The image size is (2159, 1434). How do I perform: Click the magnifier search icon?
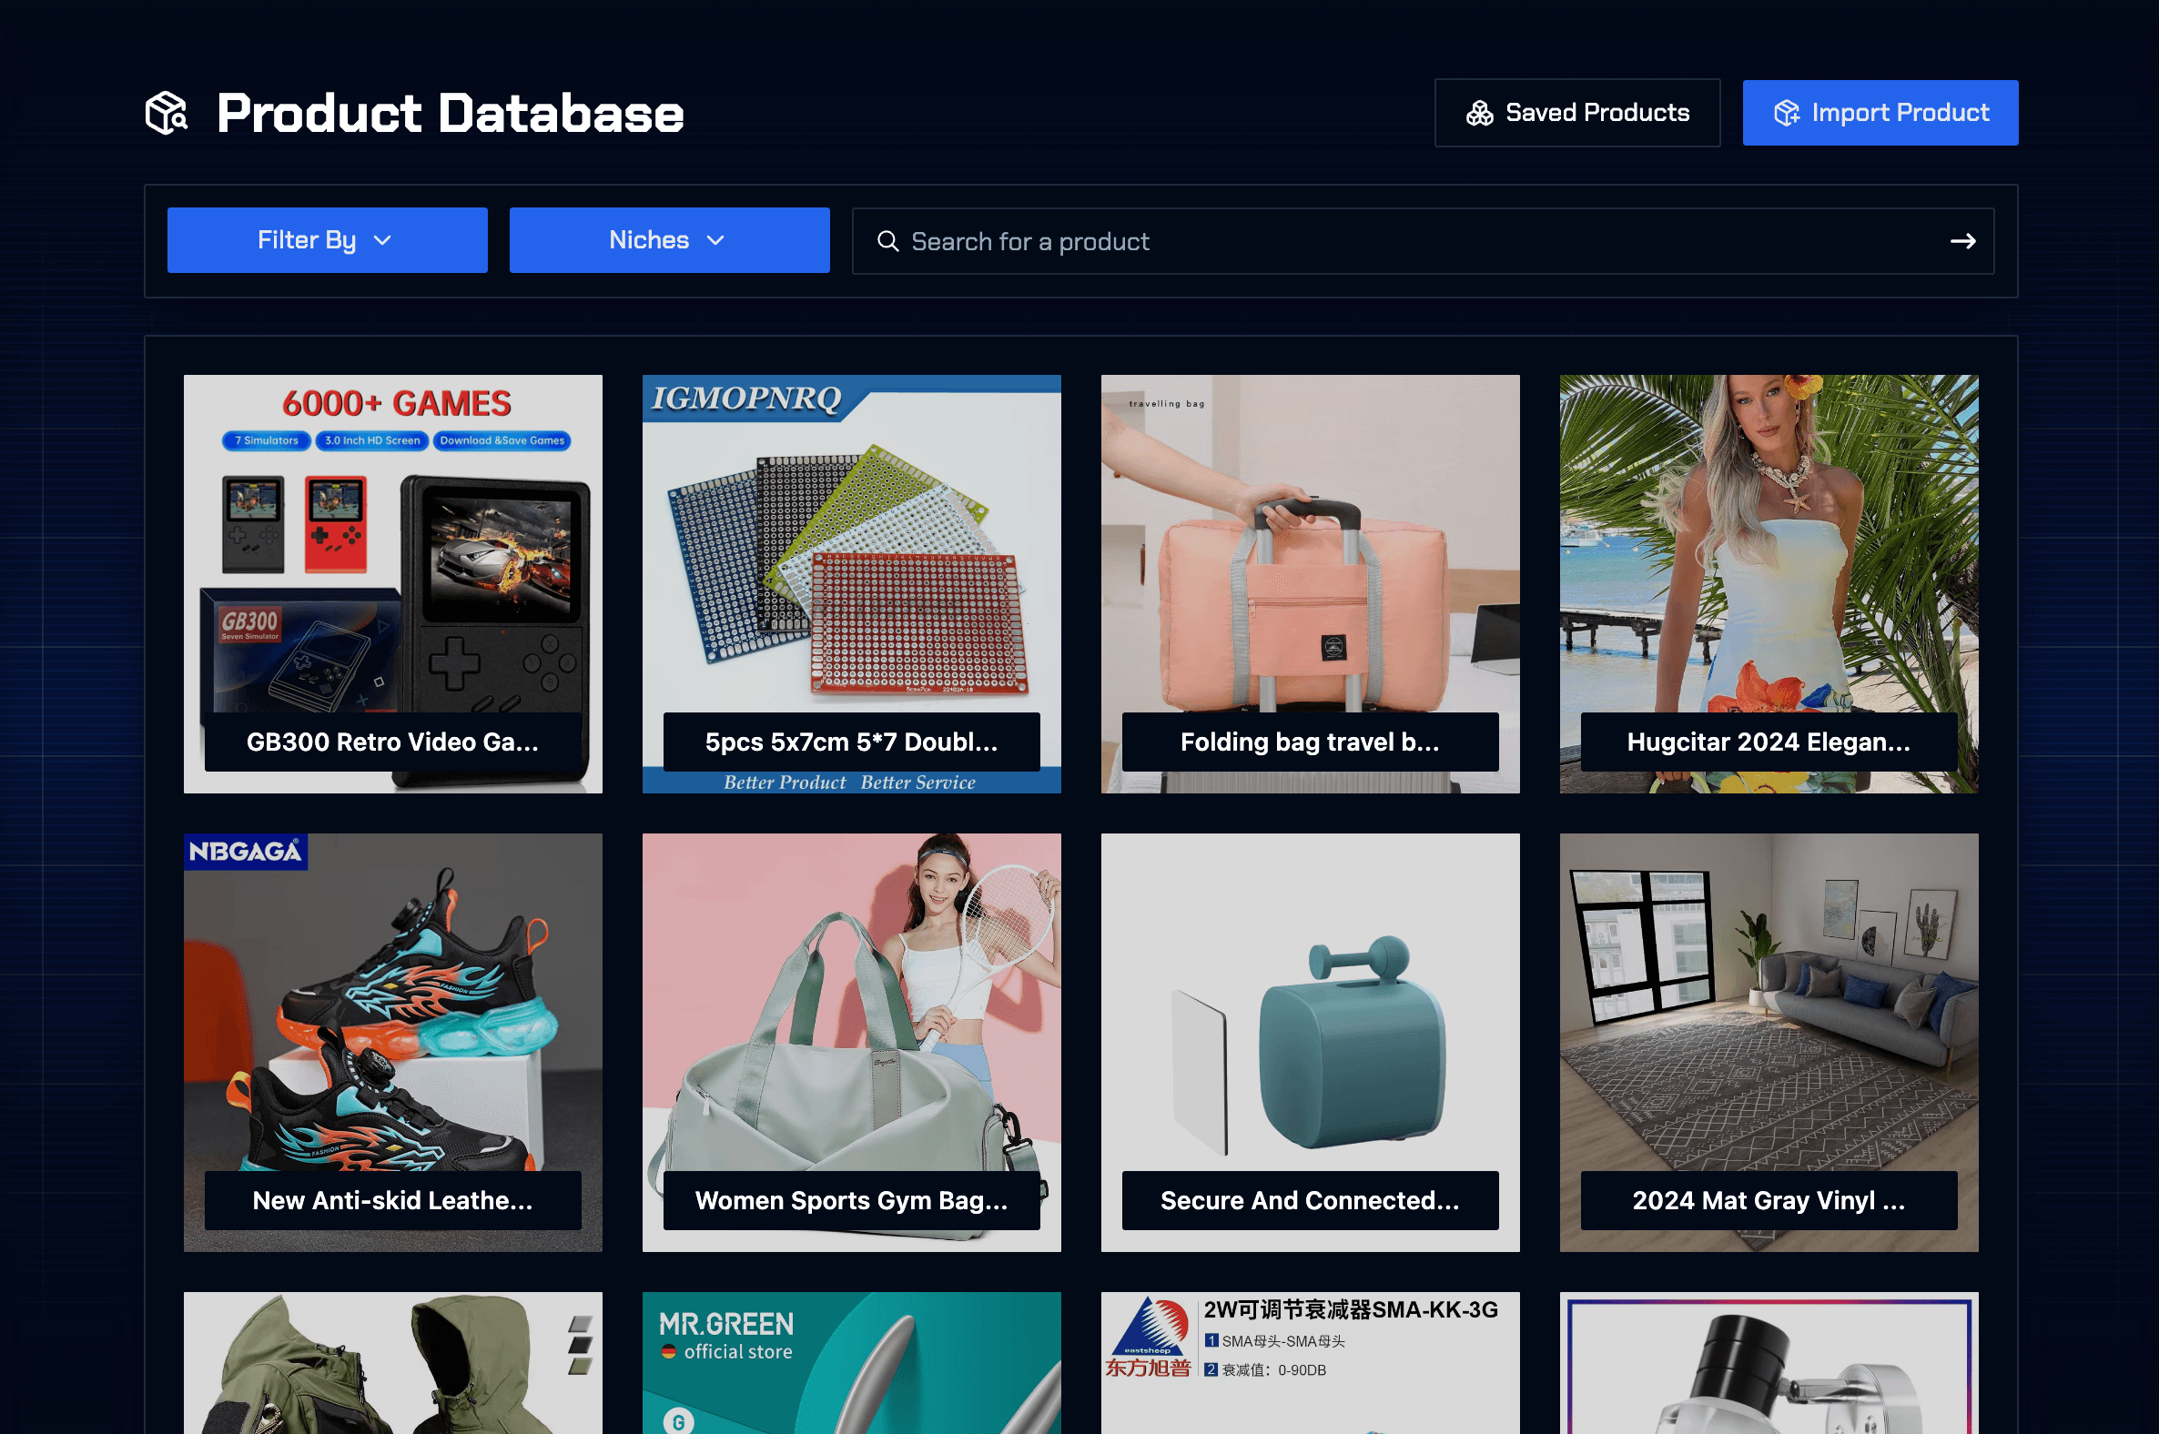(x=887, y=241)
